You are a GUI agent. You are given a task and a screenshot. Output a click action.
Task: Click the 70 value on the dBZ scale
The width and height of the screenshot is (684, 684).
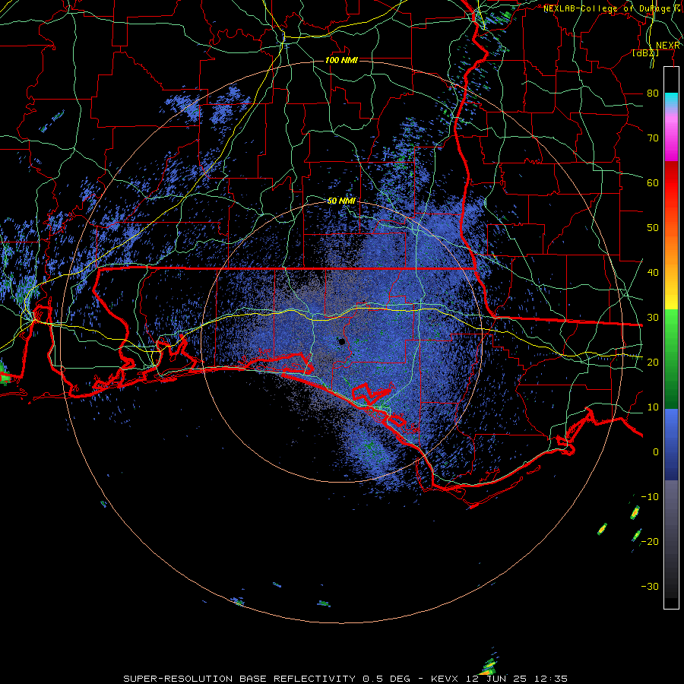click(653, 138)
